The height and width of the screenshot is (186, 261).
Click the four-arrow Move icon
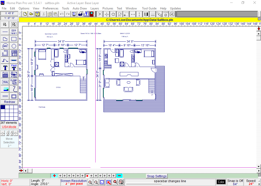click(x=107, y=14)
